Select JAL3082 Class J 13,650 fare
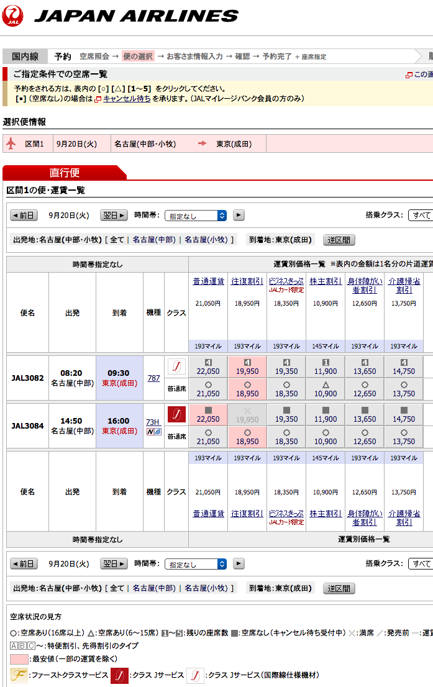This screenshot has height=687, width=433. tap(365, 367)
